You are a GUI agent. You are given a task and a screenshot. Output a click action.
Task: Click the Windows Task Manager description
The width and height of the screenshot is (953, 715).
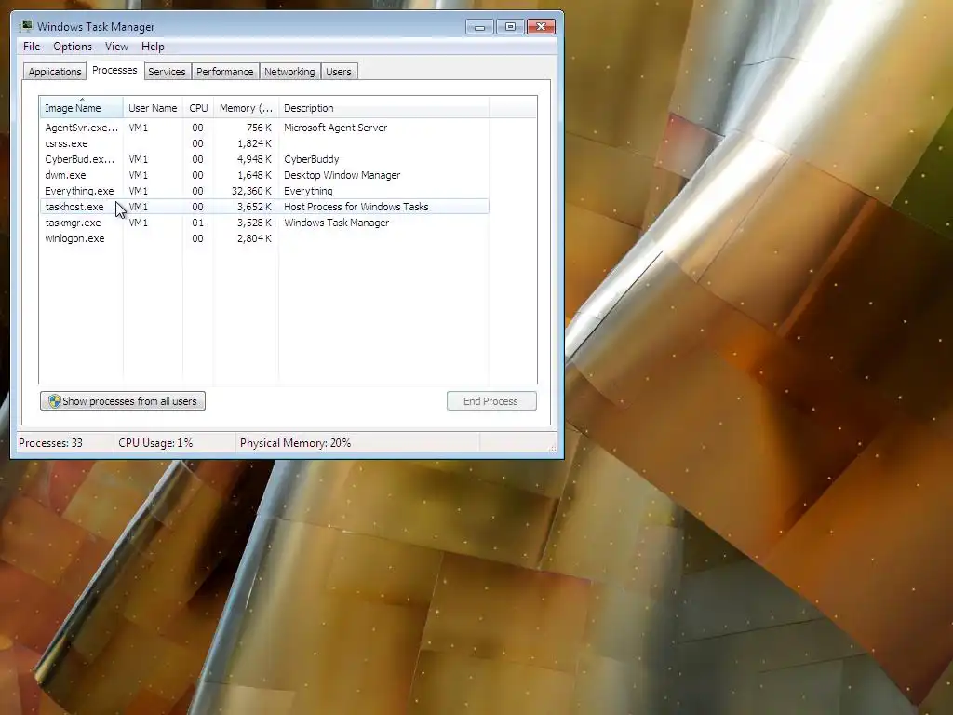[x=336, y=223]
